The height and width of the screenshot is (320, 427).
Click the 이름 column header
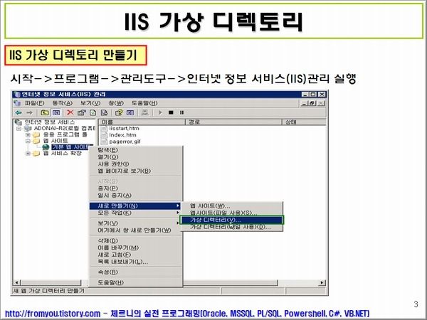[142, 122]
